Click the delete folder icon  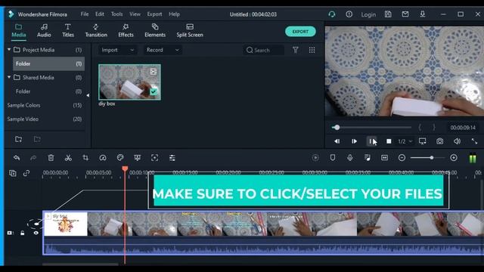tap(37, 139)
